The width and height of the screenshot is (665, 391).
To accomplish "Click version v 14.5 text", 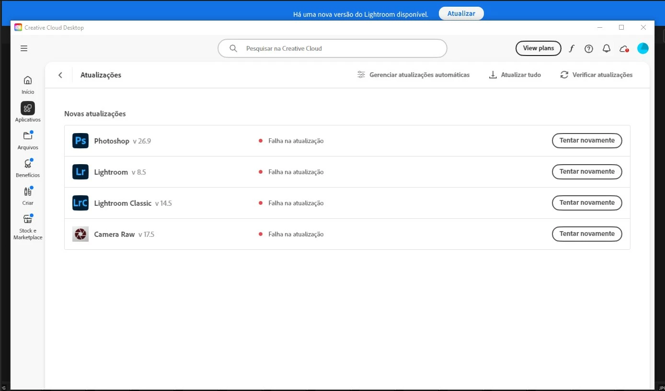I will 163,203.
